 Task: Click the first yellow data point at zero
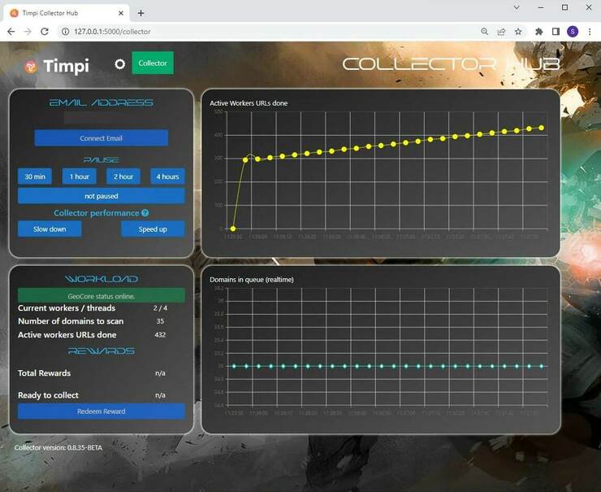232,229
